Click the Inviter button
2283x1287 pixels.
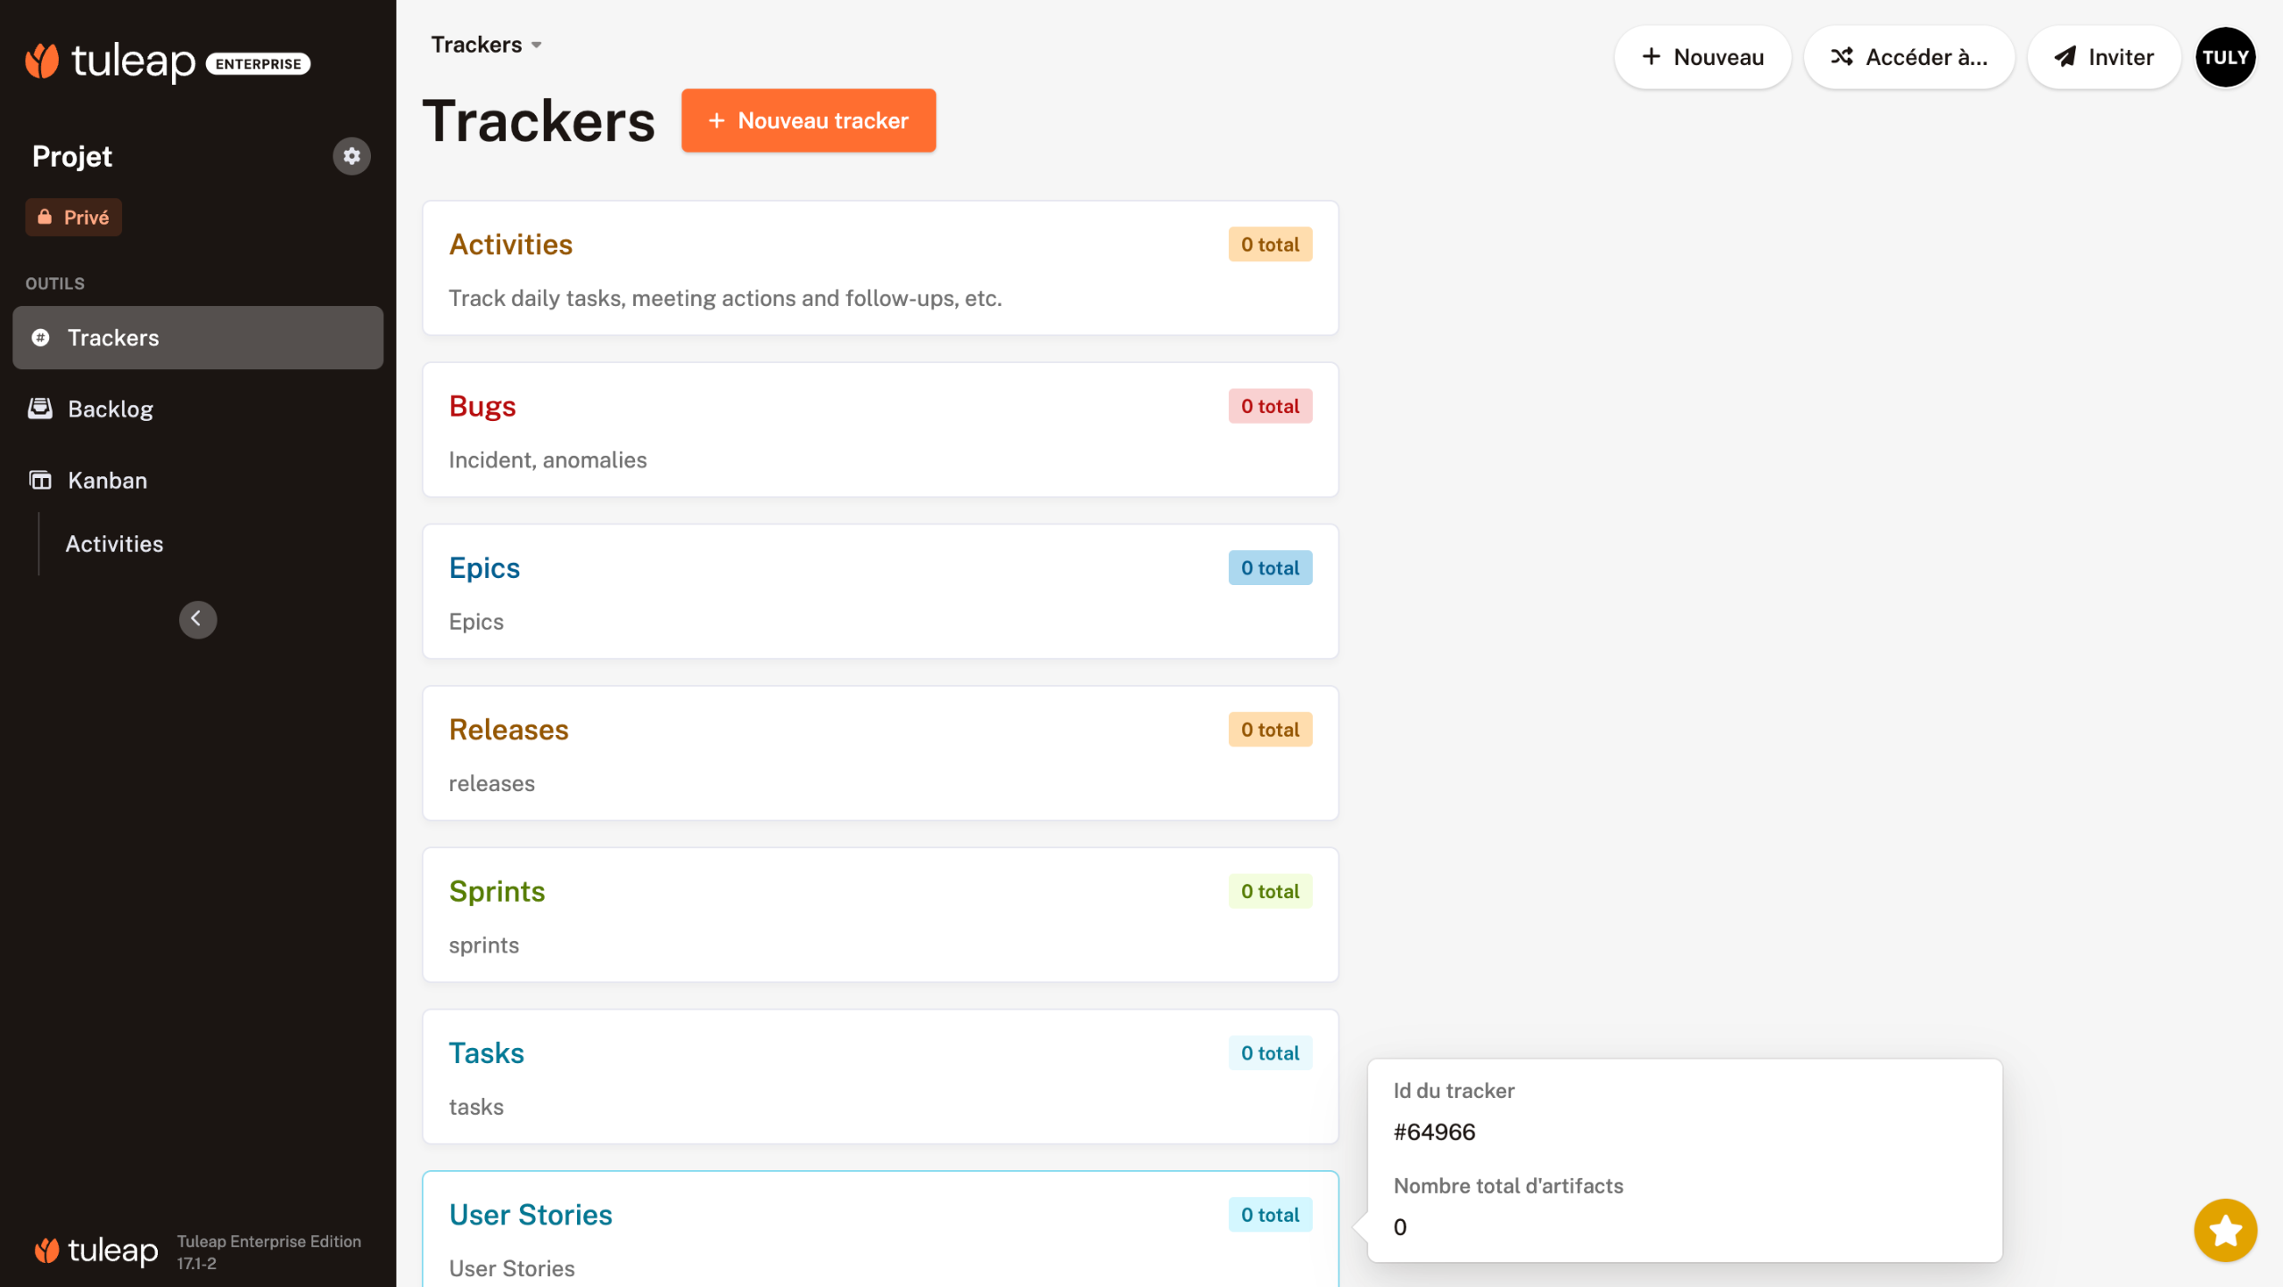coord(2103,57)
